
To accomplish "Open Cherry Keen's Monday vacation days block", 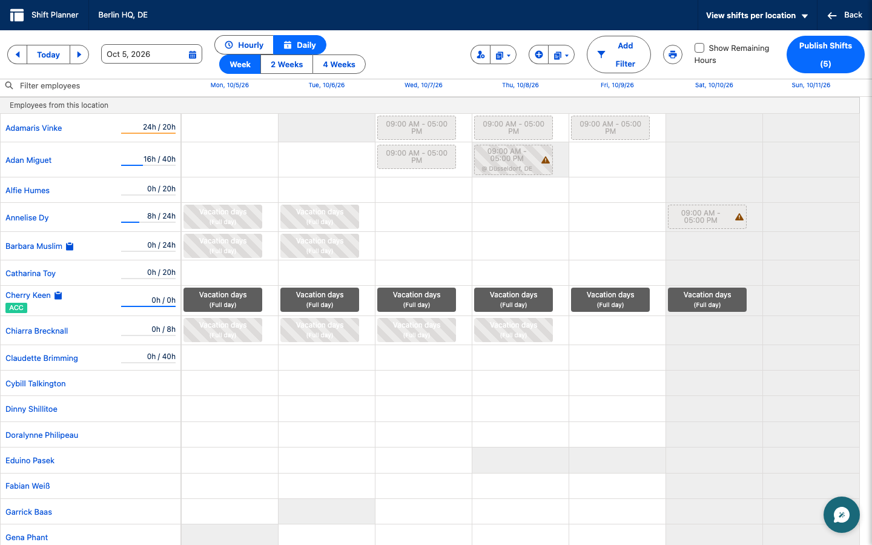I will point(223,300).
